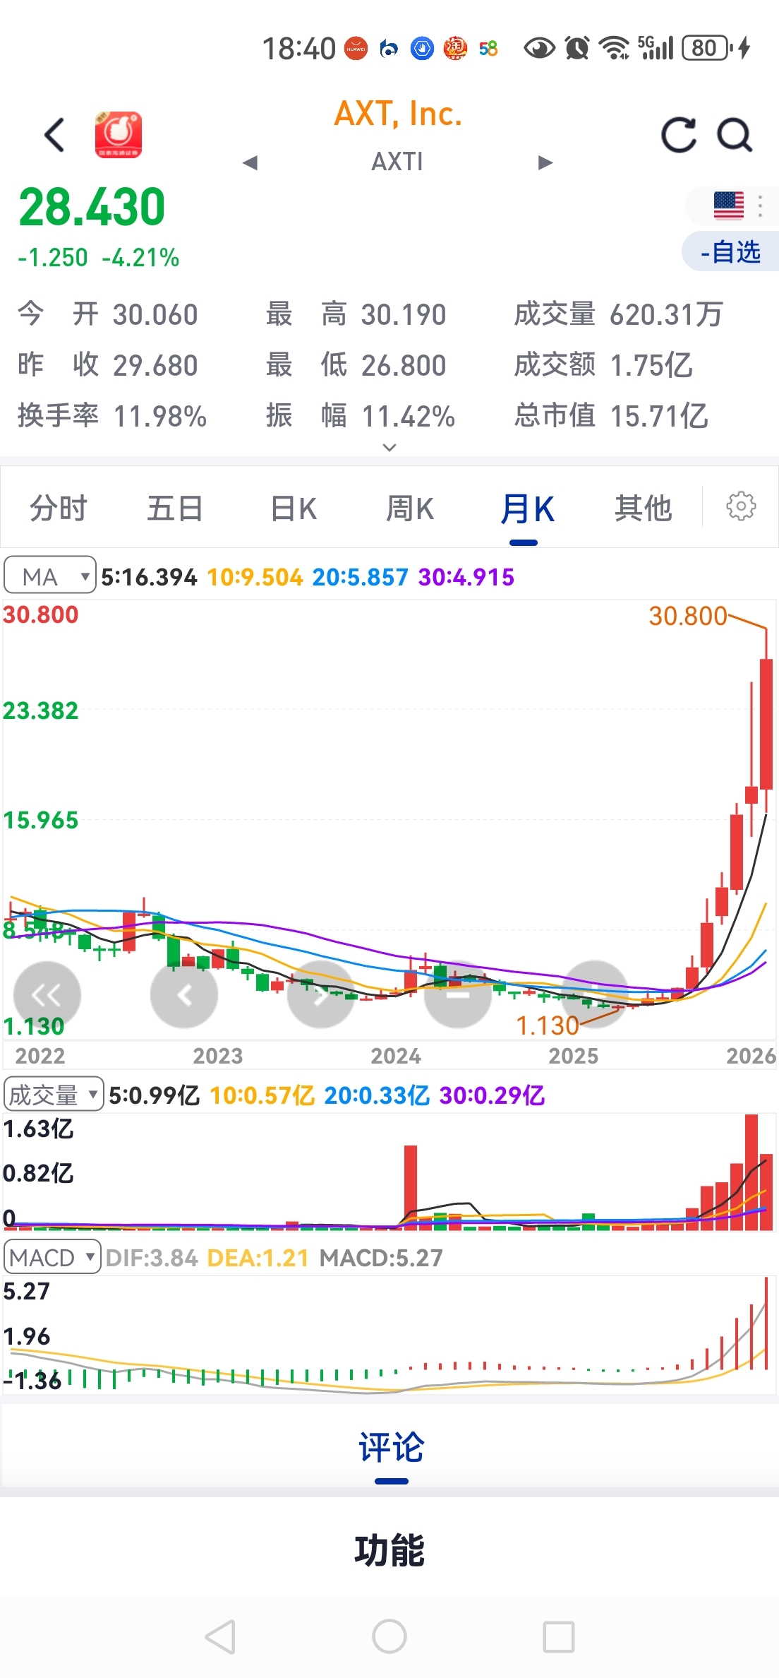Tap the 昨收 29.680 previous close
This screenshot has height=1678, width=779.
tap(107, 365)
